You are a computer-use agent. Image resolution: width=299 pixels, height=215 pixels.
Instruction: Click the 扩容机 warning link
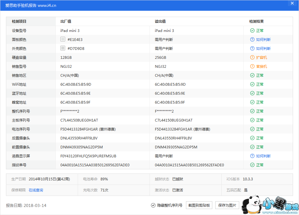click(x=261, y=57)
